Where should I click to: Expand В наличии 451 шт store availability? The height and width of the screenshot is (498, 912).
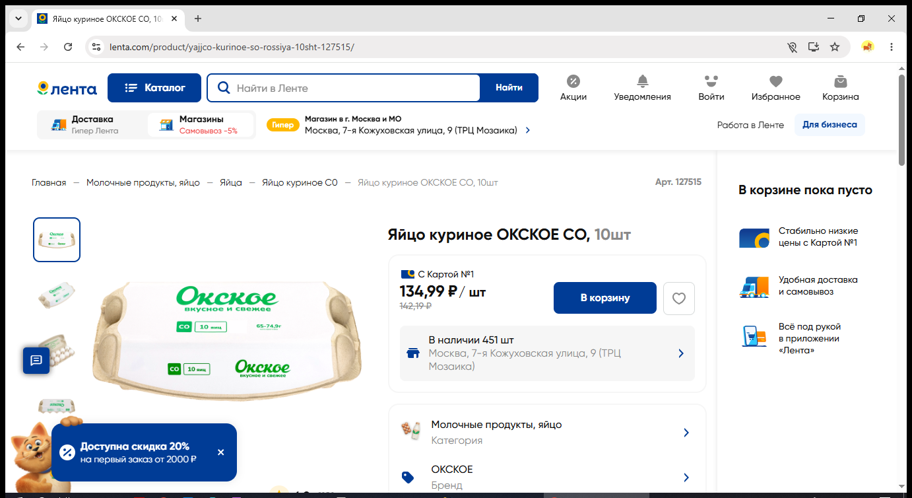click(x=547, y=353)
